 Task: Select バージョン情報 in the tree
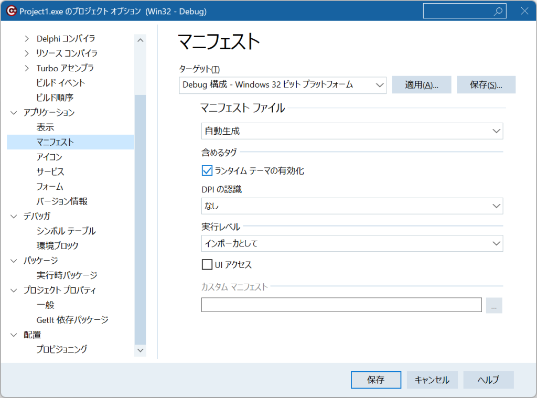[x=62, y=201]
